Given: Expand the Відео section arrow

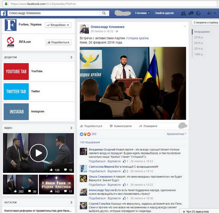Looking at the screenshot, I should tap(71, 128).
